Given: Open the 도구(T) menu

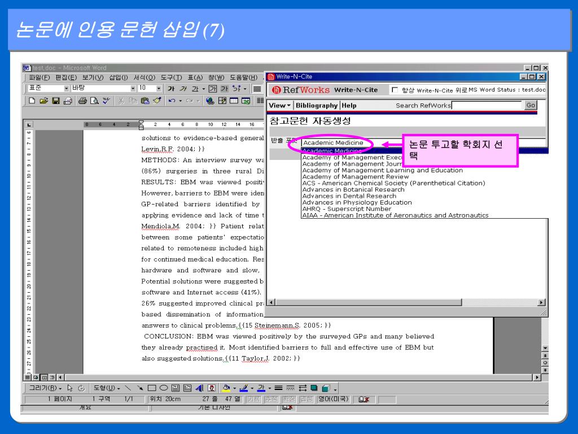Looking at the screenshot, I should point(171,77).
